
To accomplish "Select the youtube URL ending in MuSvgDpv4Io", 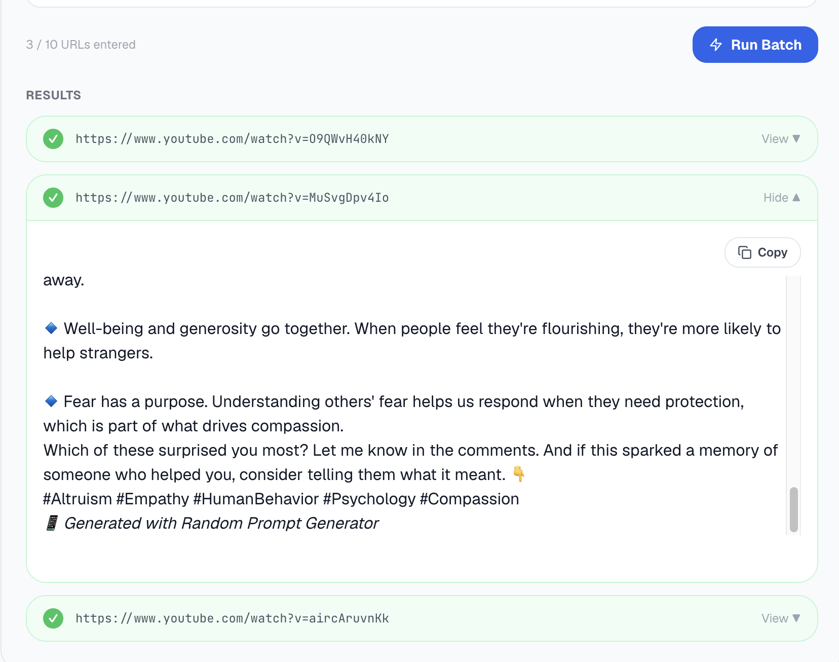I will [232, 198].
